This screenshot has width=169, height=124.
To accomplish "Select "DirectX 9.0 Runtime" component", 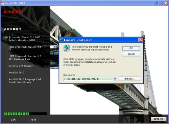I will [x=21, y=66].
